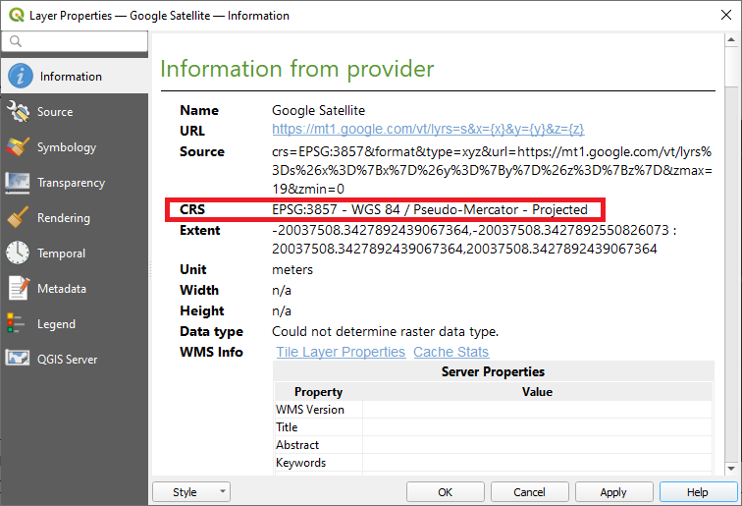Click the Google tile URL link
The height and width of the screenshot is (506, 742).
tap(428, 130)
